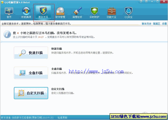Image resolution: width=168 pixels, height=120 pixels.
Task: Close the QQ电脑管家 window
Action: pyautogui.click(x=164, y=1)
